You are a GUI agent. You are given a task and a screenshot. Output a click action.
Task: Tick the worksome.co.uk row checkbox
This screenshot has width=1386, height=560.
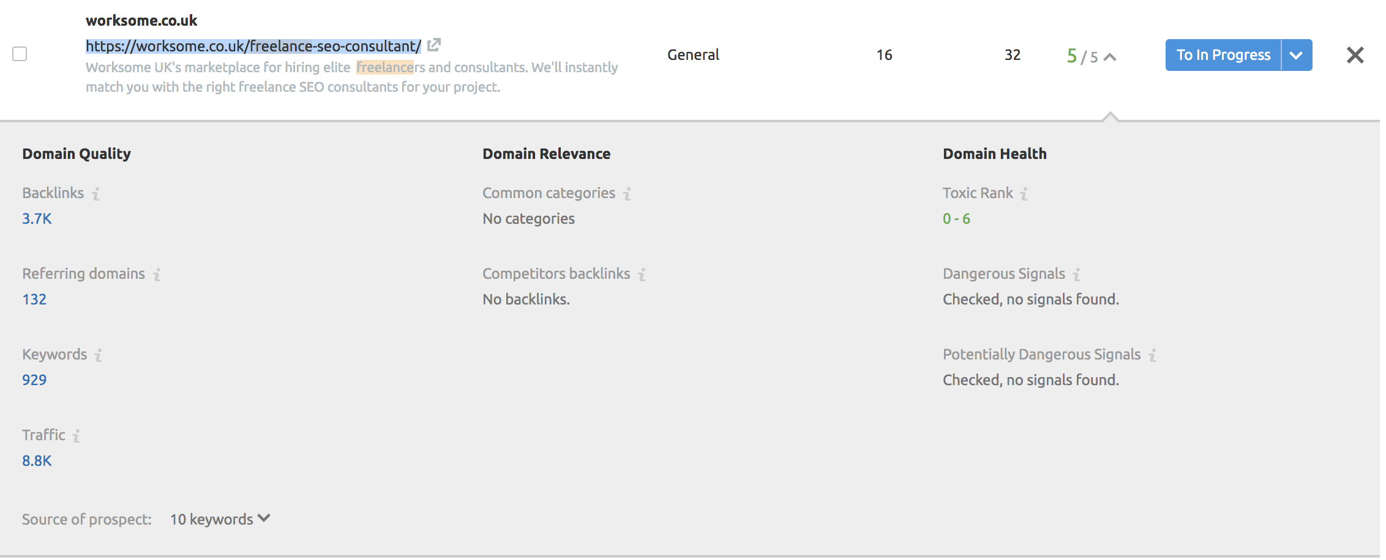(x=20, y=54)
